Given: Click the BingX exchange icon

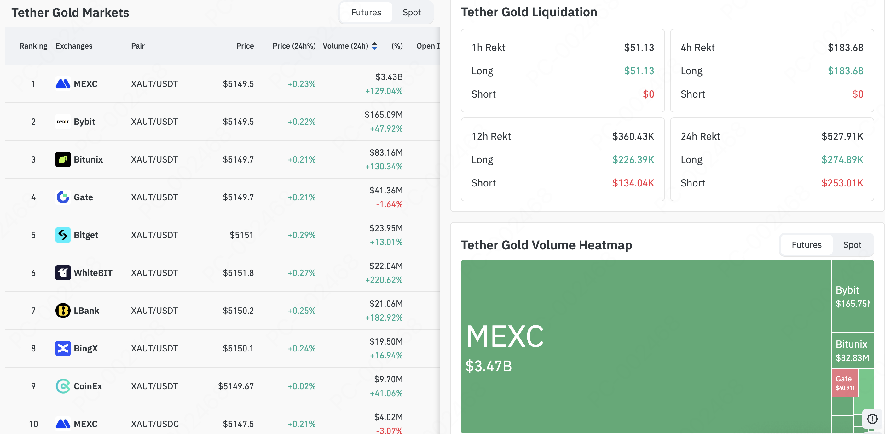Looking at the screenshot, I should [63, 348].
